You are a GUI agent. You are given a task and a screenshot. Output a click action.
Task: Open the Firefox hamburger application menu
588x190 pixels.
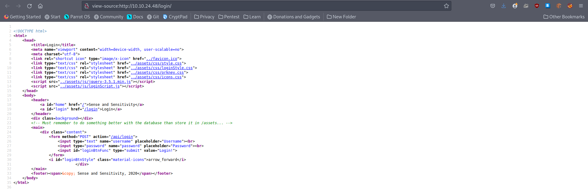[x=581, y=6]
